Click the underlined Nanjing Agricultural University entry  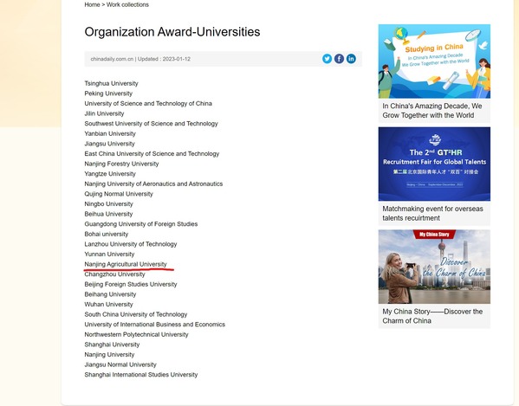[x=126, y=264]
